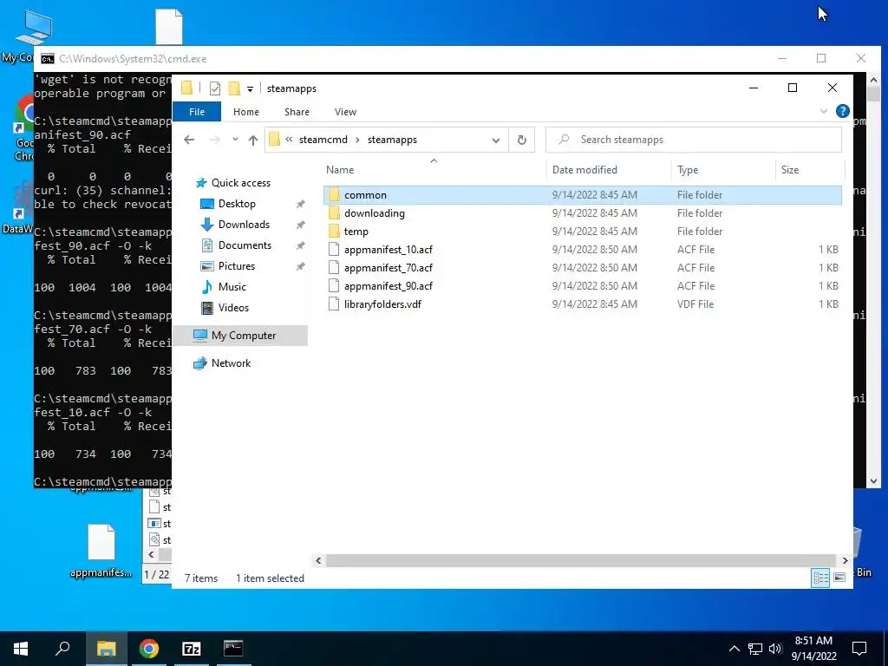Click Command Prompt taskbar icon
This screenshot has height=666, width=888.
(x=233, y=649)
